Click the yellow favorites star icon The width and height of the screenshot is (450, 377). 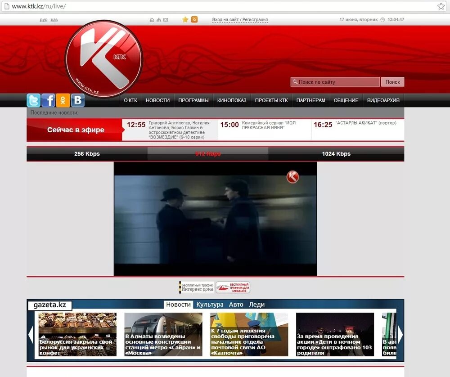click(185, 19)
